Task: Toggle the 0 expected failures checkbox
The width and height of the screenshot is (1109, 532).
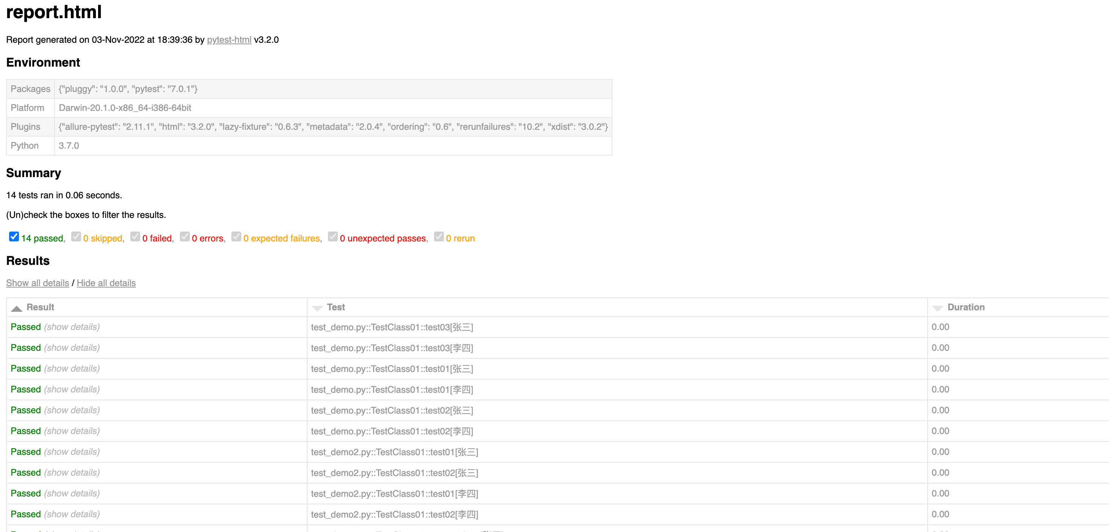Action: (x=236, y=236)
